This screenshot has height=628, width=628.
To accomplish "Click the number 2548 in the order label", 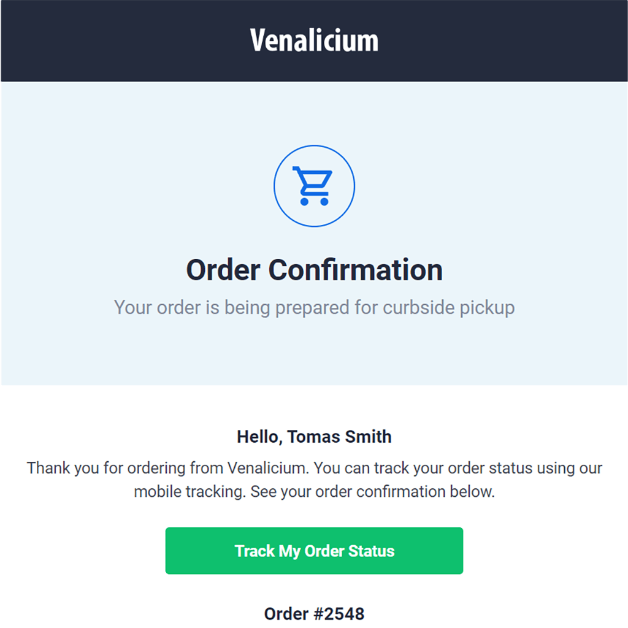I will point(344,613).
